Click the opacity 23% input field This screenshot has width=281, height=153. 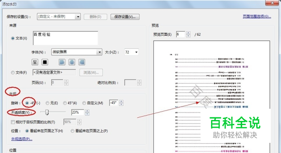[x=78, y=112]
